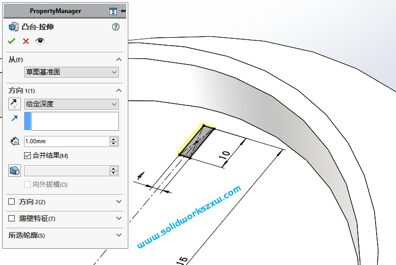Cancel the extrude with red X
The image size is (396, 265).
(x=26, y=41)
